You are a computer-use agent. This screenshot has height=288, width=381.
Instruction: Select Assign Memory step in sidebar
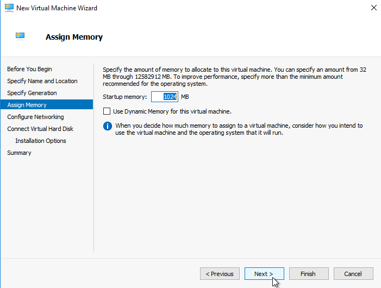47,105
